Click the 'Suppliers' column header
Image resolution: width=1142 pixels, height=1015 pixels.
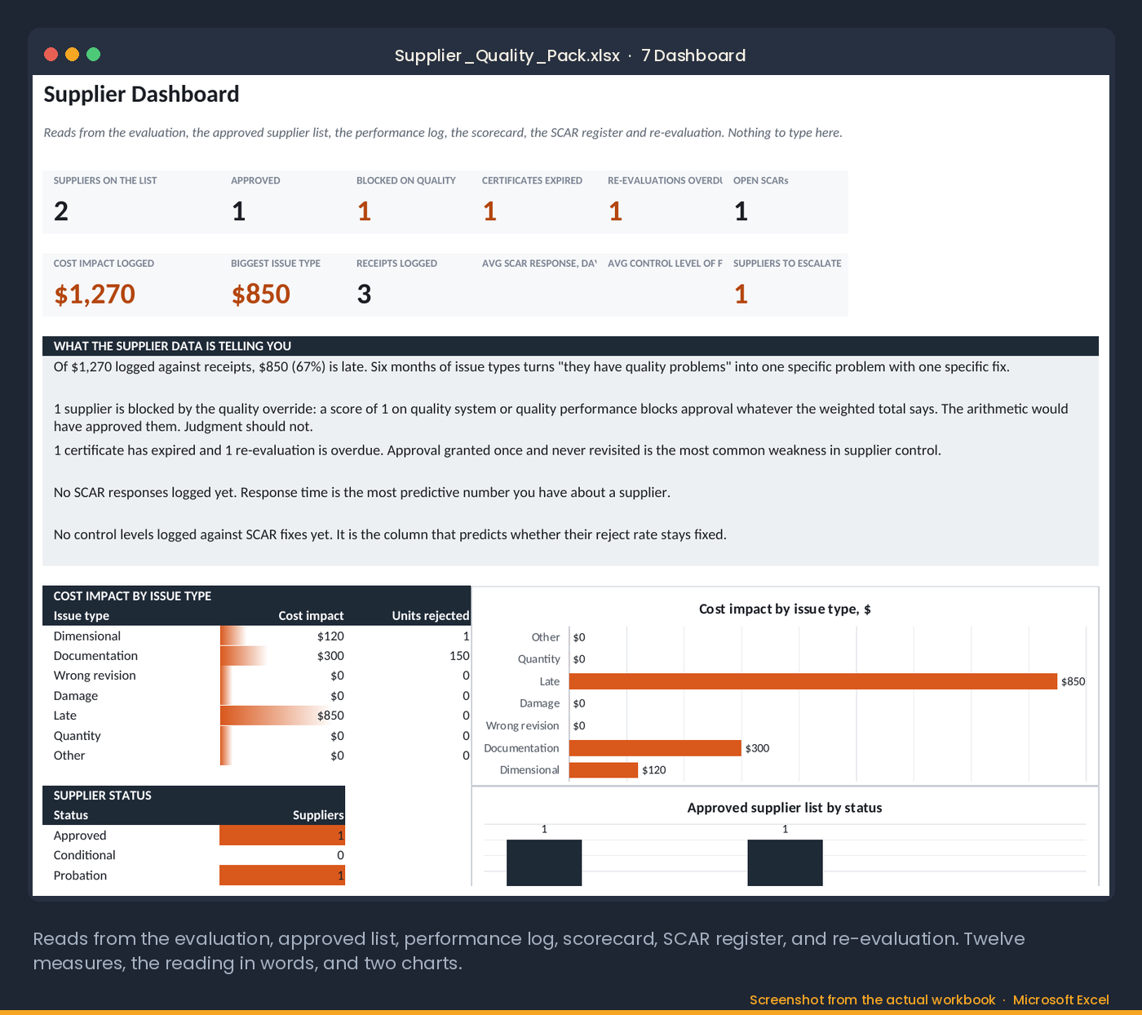tap(318, 815)
